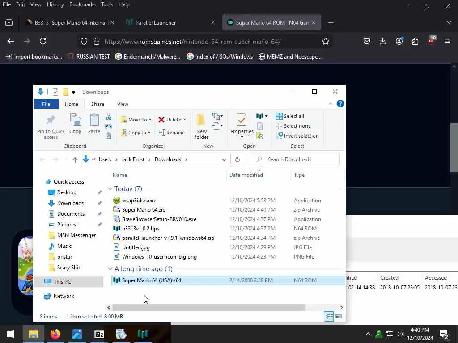Click the Explorer horizontal scrollbar
The image size is (458, 343).
pyautogui.click(x=209, y=307)
